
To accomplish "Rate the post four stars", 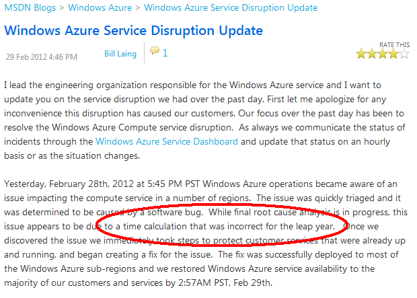I will tap(393, 54).
